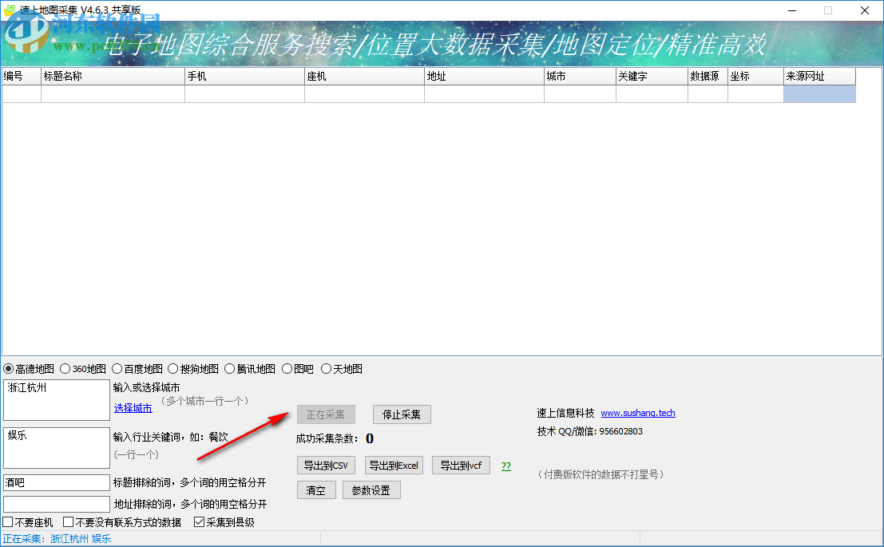Click the 停止采集 button
This screenshot has height=547, width=884.
[x=402, y=414]
